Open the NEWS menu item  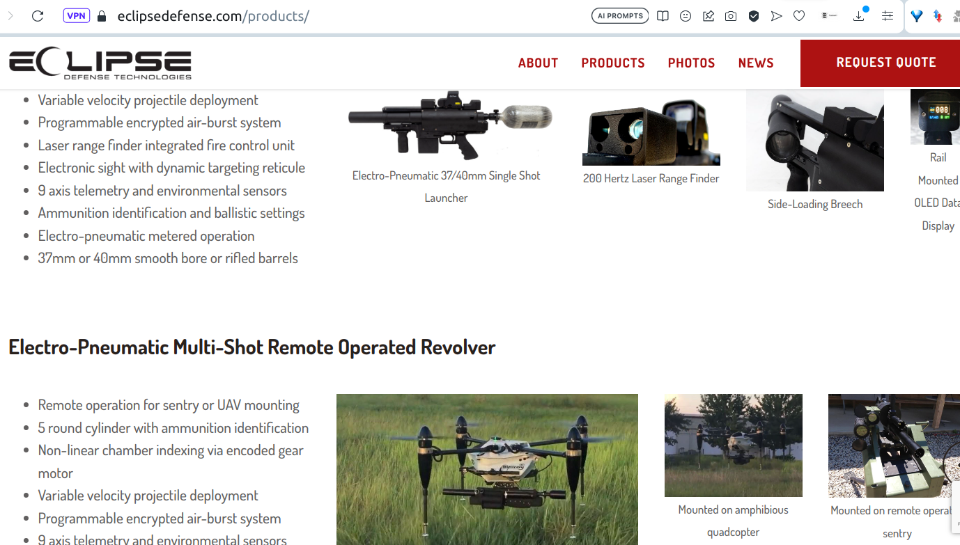[x=756, y=63]
